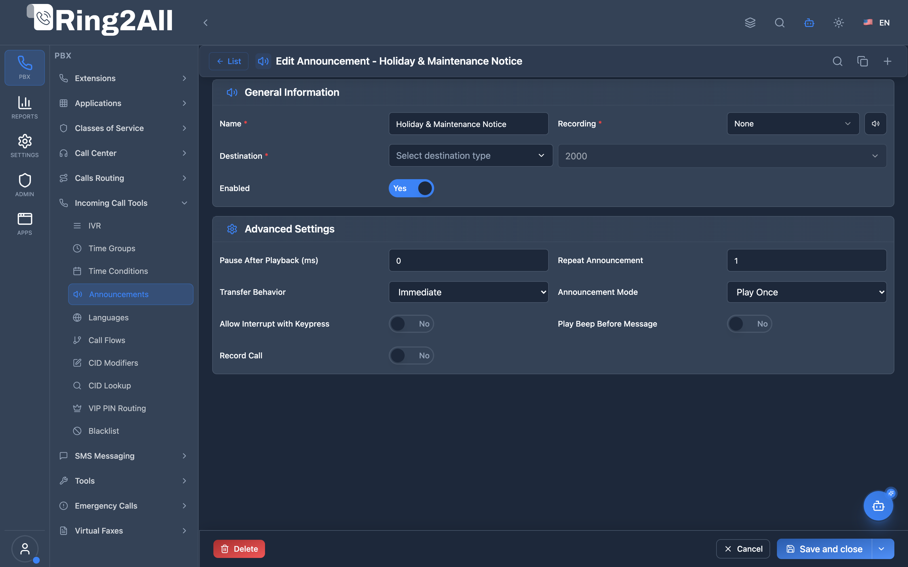
Task: Open floating AI chatbot button
Action: click(878, 506)
